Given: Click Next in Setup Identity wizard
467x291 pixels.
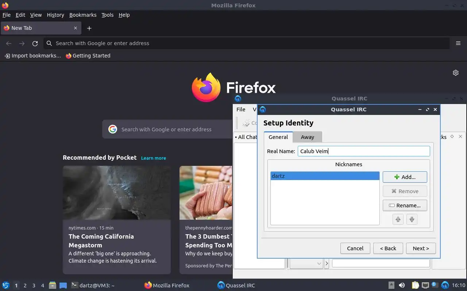Looking at the screenshot, I should 421,248.
